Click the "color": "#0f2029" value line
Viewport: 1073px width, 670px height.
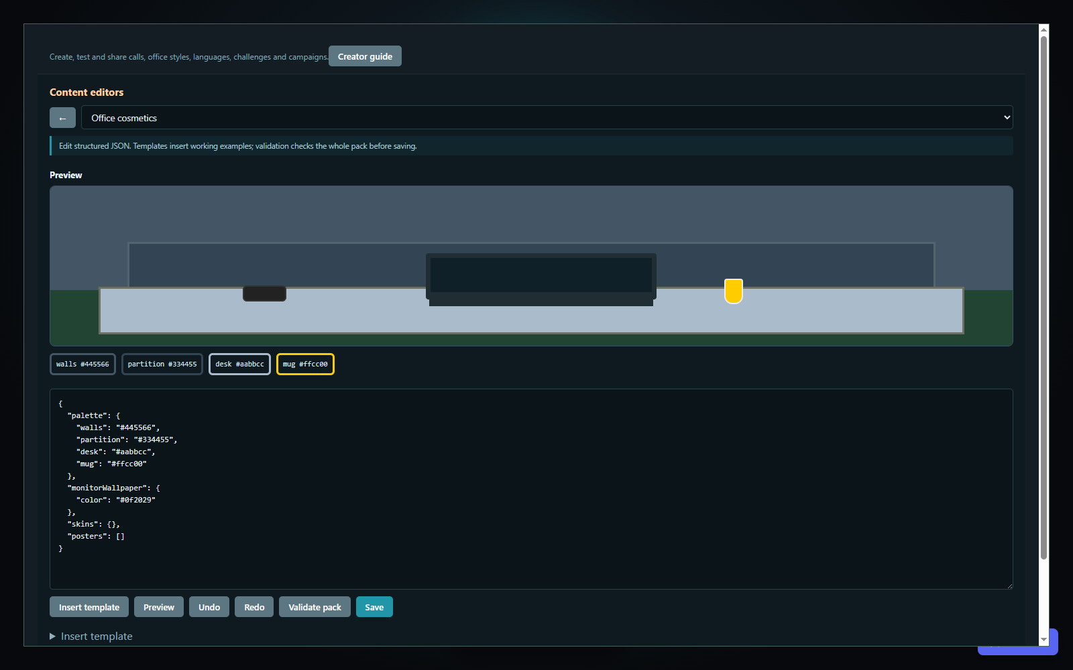116,500
